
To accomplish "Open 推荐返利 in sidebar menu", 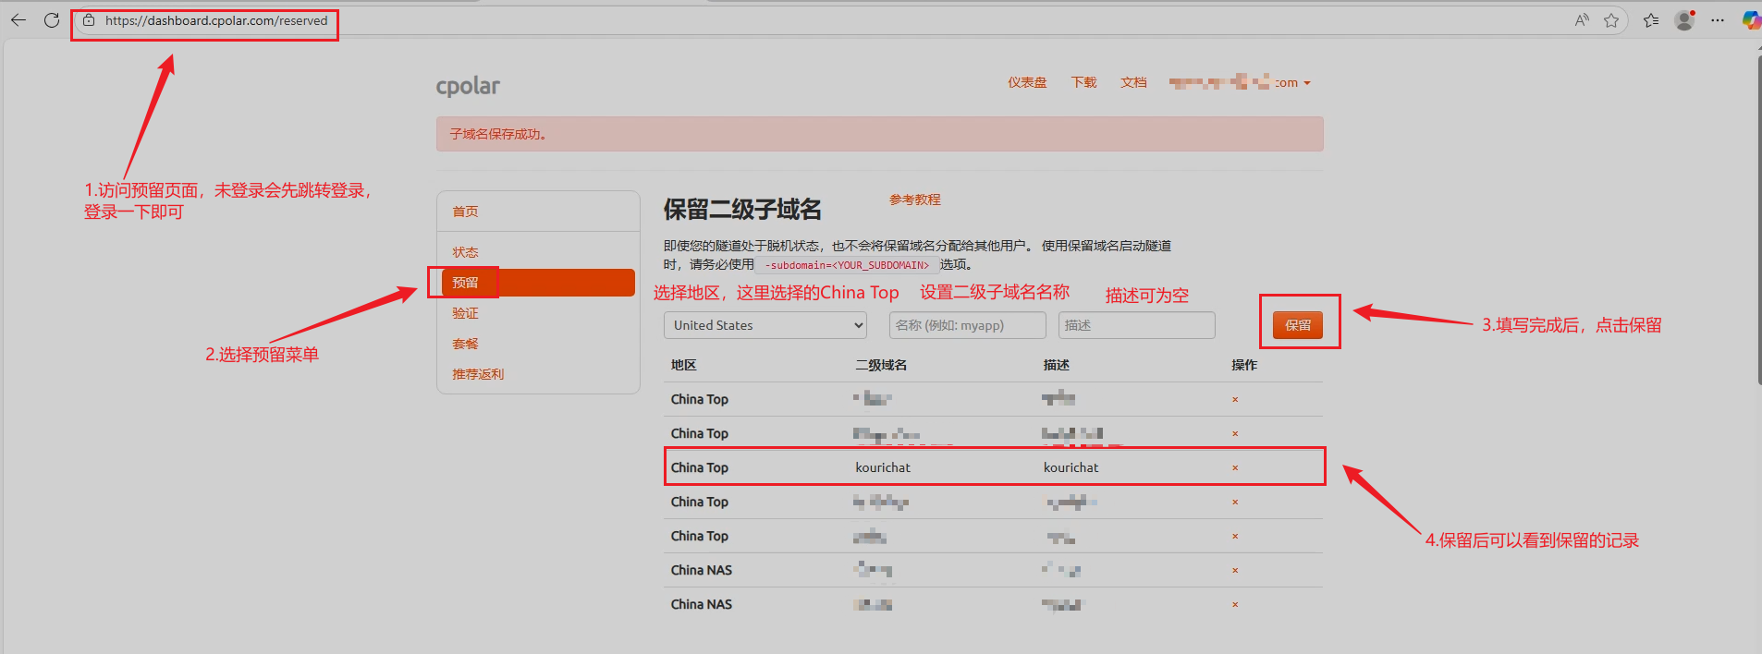I will click(x=478, y=374).
